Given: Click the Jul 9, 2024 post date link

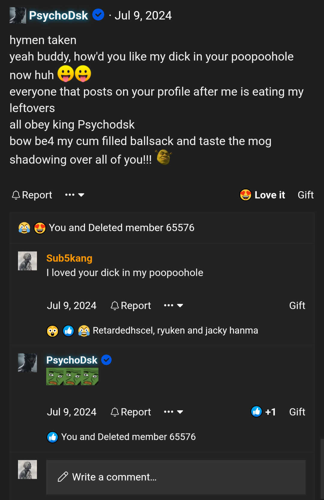Looking at the screenshot, I should point(143,16).
